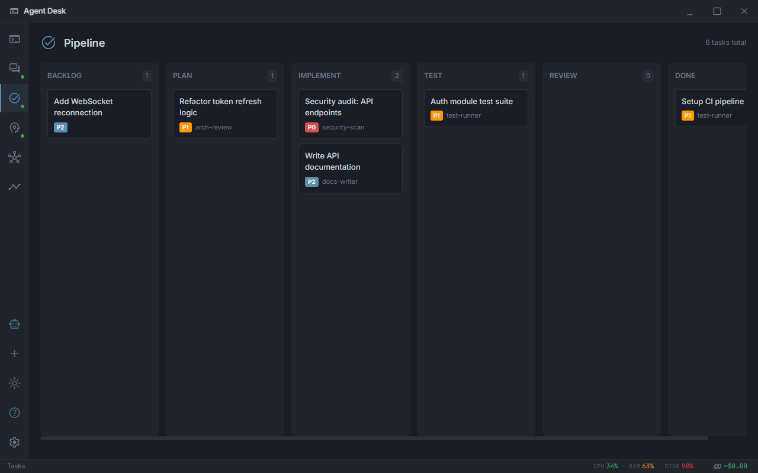Click the arch-review agent label
Screen dimensions: 758x473
pos(214,127)
